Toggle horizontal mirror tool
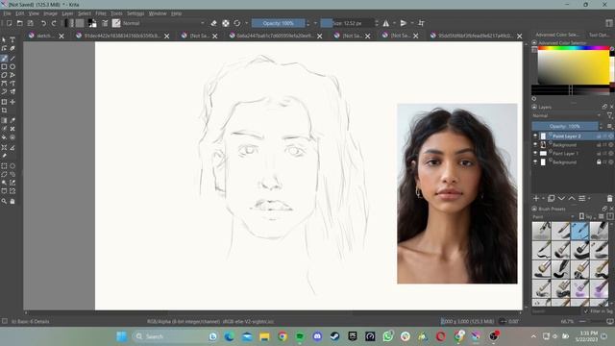The image size is (615, 346). click(x=386, y=23)
